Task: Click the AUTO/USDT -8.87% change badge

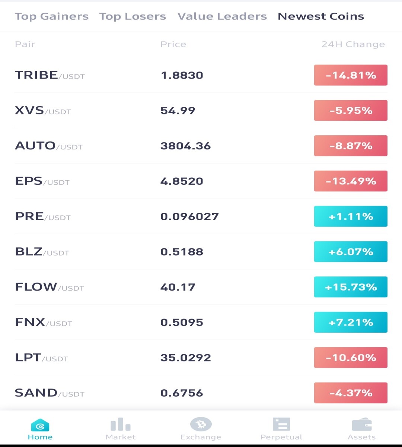Action: coord(351,146)
